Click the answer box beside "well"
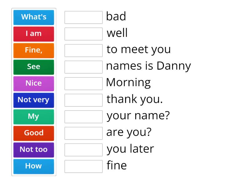 point(83,34)
